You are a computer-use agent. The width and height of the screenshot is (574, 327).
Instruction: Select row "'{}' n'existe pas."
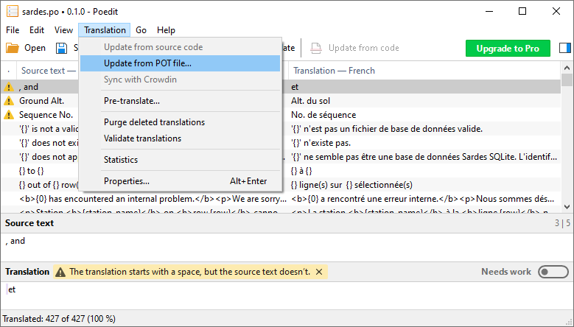[x=321, y=143]
